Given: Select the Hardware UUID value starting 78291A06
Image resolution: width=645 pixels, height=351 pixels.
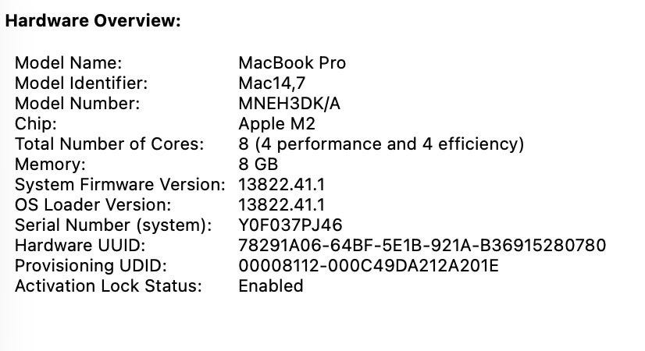Looking at the screenshot, I should pyautogui.click(x=421, y=246).
